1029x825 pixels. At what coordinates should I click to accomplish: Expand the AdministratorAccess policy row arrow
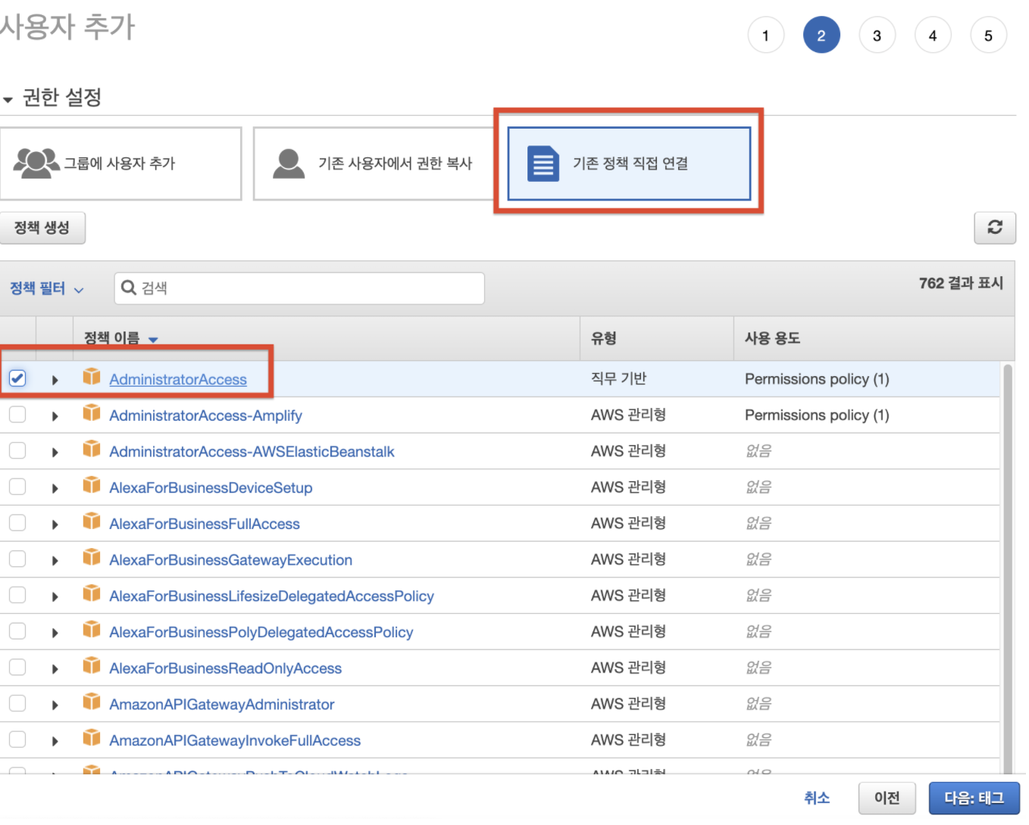point(55,380)
